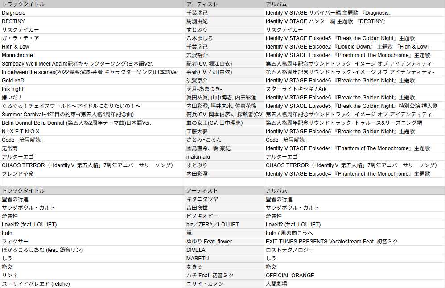Select album cell containing "『DESTINY』"
This screenshot has height=288, width=445.
pos(354,21)
